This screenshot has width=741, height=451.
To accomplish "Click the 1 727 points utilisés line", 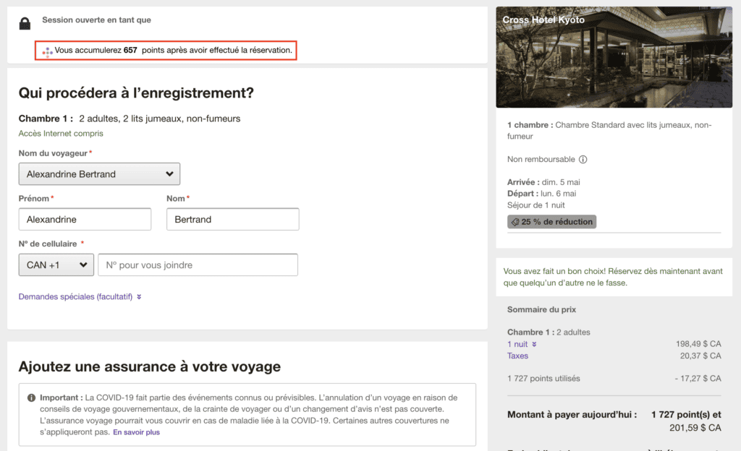I will [x=543, y=378].
